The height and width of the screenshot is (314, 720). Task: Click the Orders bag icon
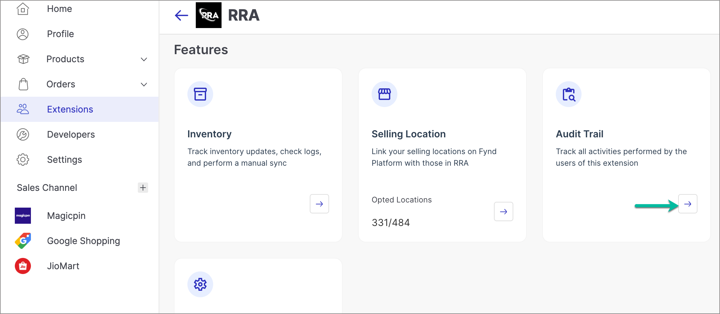[23, 84]
